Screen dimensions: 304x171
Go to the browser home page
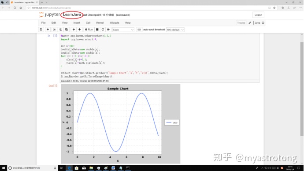coord(21,8)
